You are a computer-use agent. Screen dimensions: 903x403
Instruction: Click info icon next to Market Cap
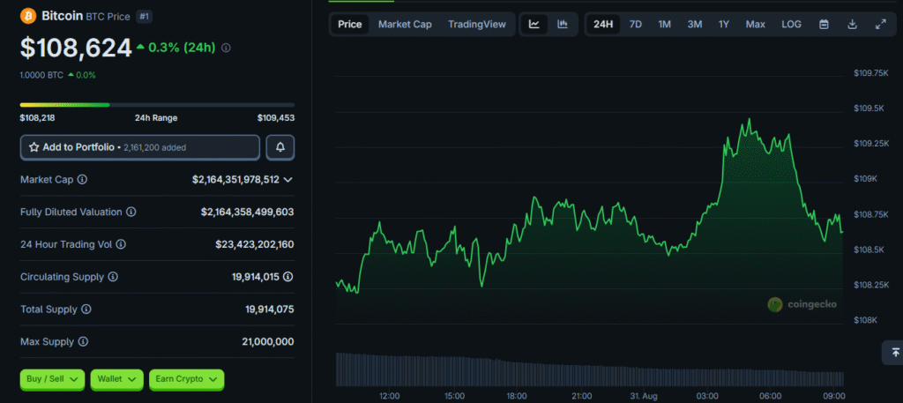pos(83,179)
